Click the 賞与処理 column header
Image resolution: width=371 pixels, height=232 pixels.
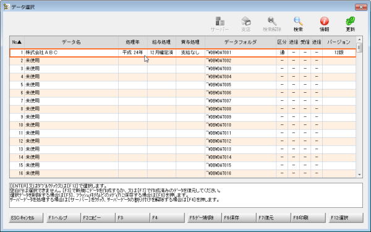pos(190,42)
